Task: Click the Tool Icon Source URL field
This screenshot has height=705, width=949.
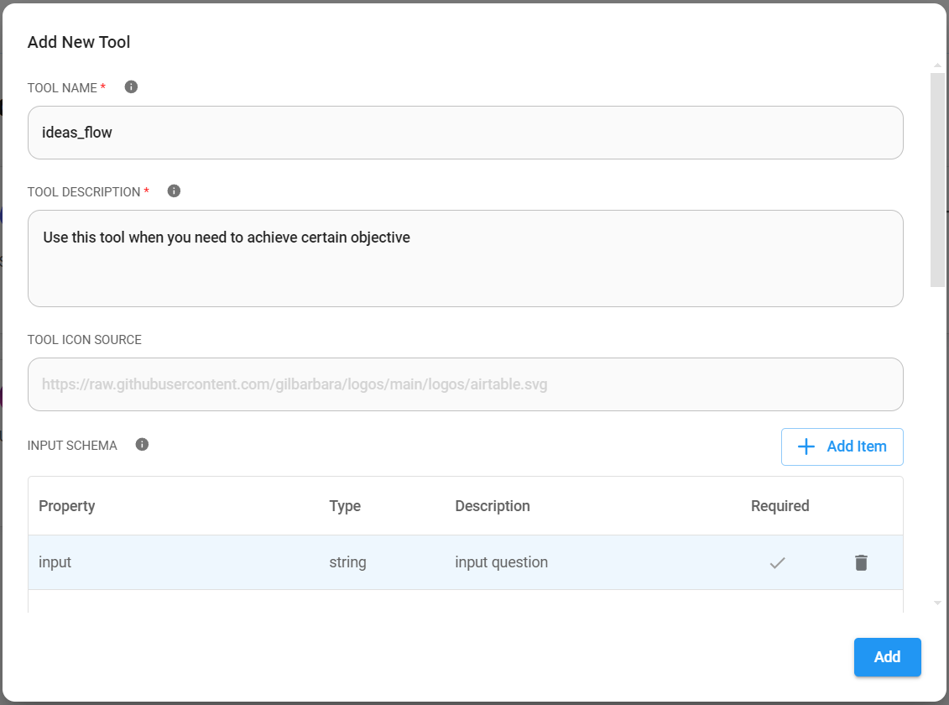Action: pos(465,384)
